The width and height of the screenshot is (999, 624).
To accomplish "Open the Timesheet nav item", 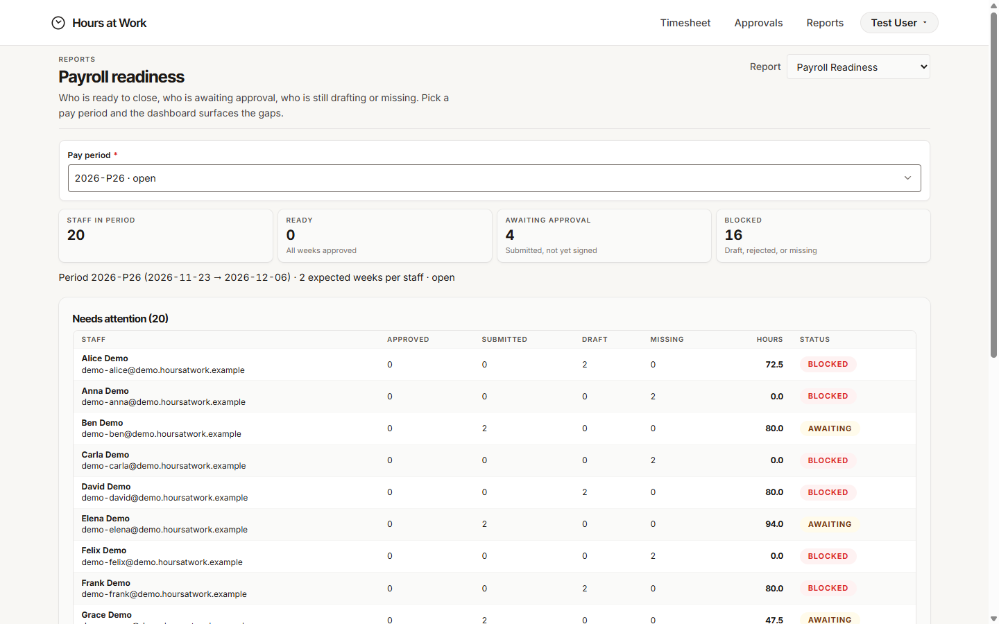I will click(685, 23).
